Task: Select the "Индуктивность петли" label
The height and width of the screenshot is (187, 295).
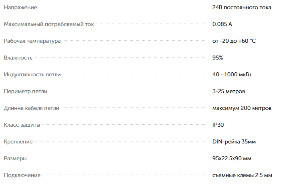Action: click(x=33, y=75)
